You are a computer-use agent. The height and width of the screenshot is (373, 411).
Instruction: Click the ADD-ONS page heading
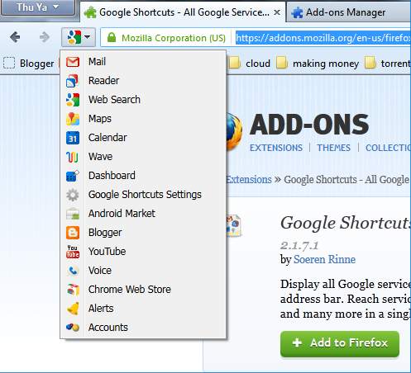point(309,125)
